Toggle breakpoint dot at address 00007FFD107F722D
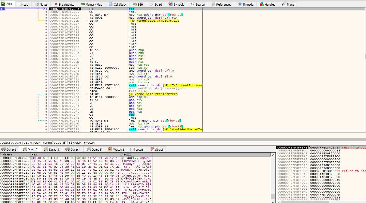 tap(46, 21)
